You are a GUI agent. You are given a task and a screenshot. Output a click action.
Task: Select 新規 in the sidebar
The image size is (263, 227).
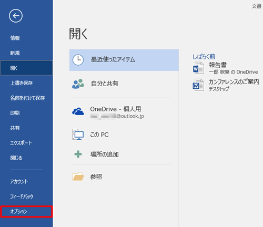[x=26, y=53]
